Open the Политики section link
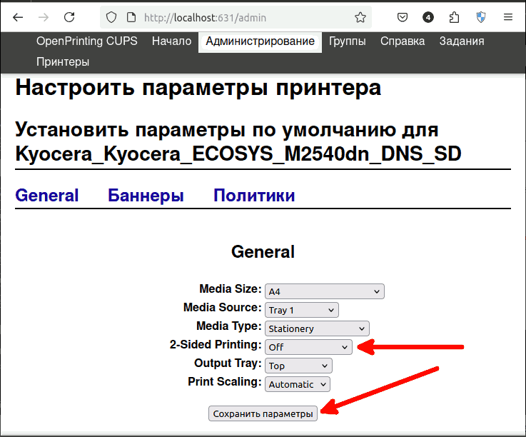This screenshot has height=437, width=526. pyautogui.click(x=254, y=196)
